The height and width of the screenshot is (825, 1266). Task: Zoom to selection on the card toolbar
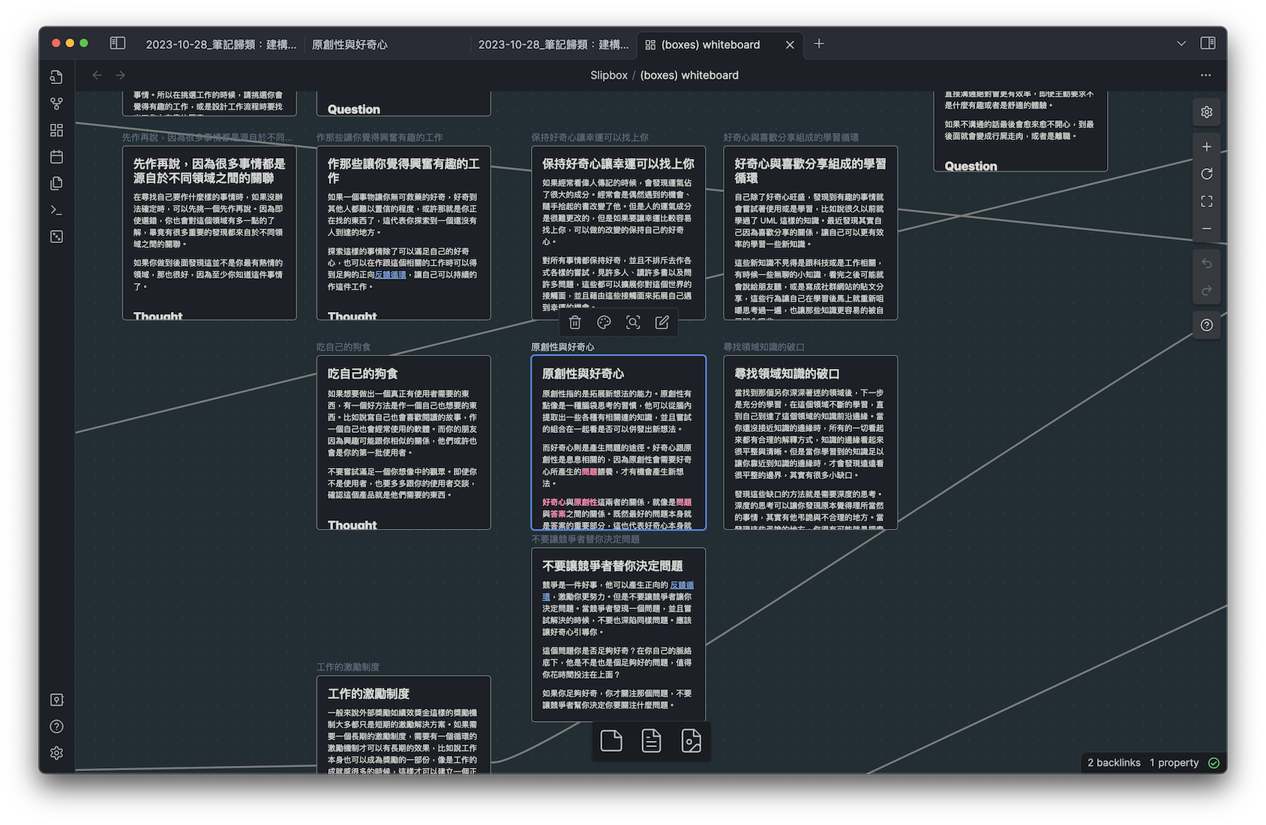pos(633,322)
